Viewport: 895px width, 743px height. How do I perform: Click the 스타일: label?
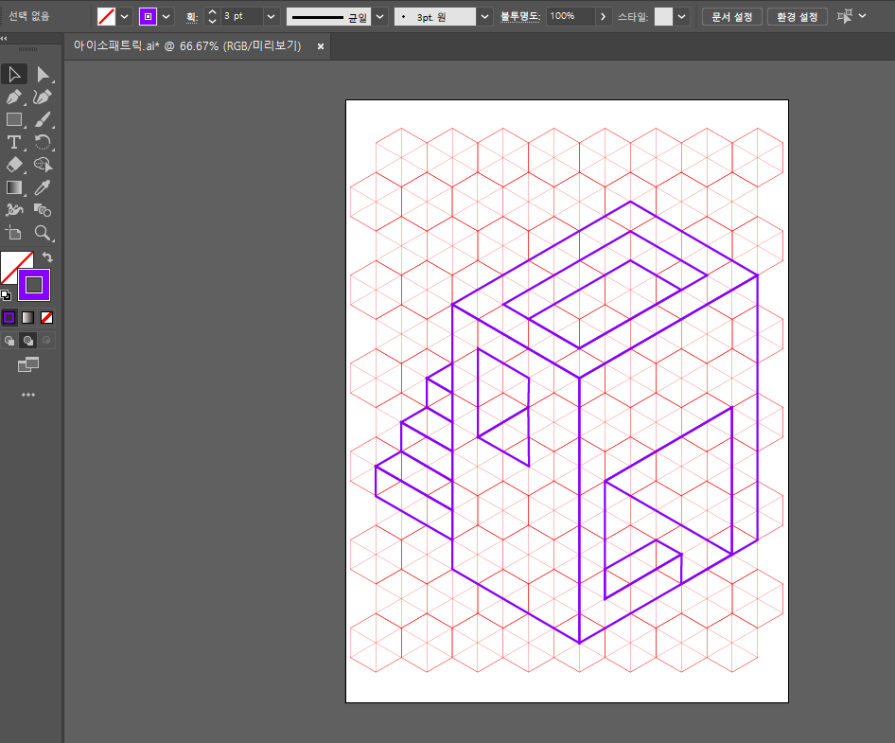click(633, 17)
